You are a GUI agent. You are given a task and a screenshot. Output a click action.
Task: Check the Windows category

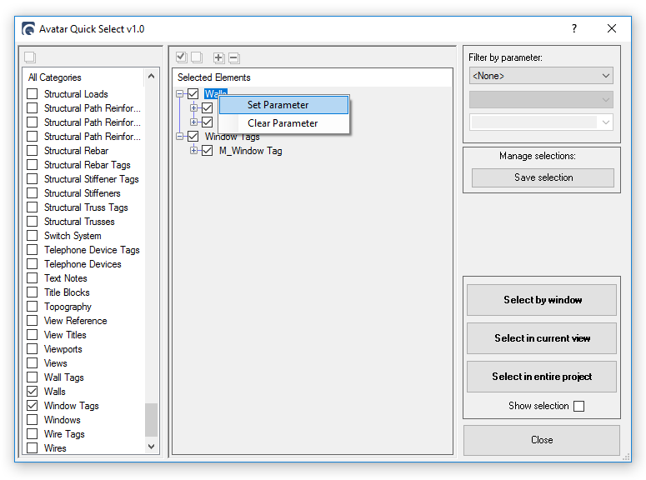33,419
